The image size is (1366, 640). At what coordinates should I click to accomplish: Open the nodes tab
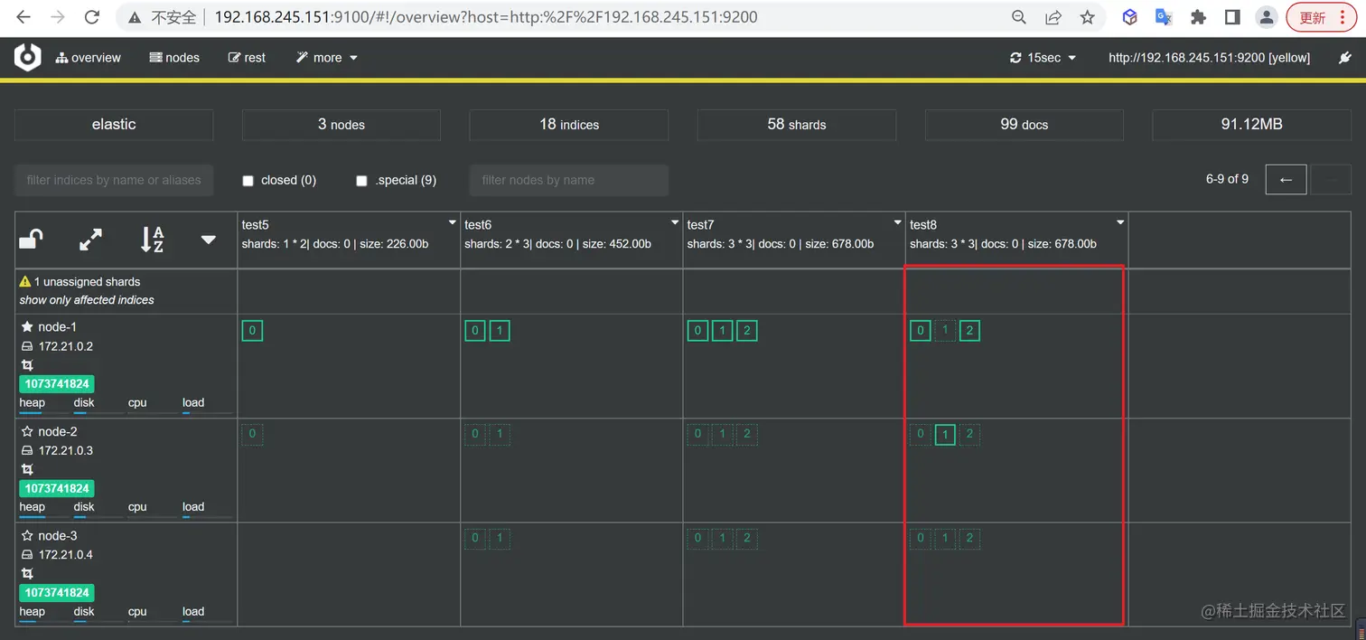point(174,57)
